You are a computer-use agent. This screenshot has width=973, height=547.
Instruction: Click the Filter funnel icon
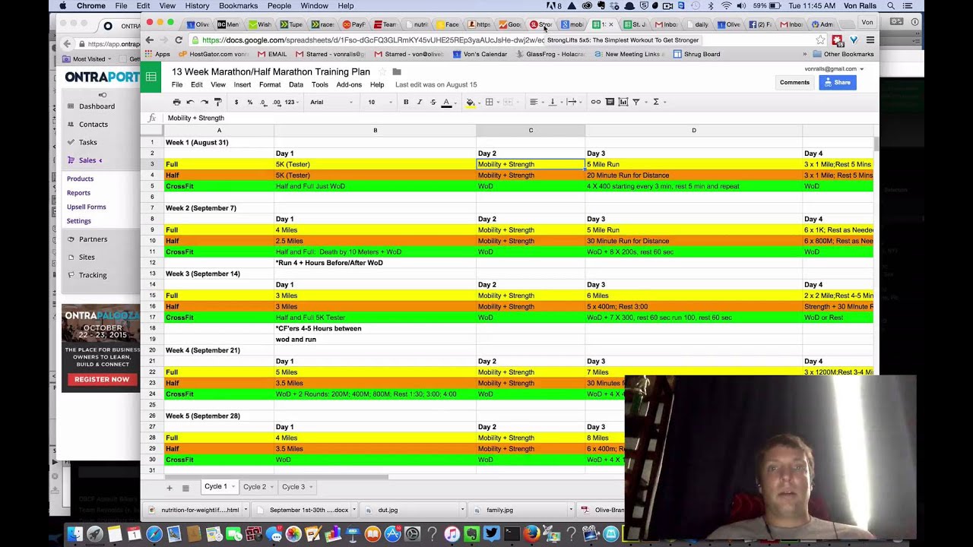pyautogui.click(x=636, y=102)
